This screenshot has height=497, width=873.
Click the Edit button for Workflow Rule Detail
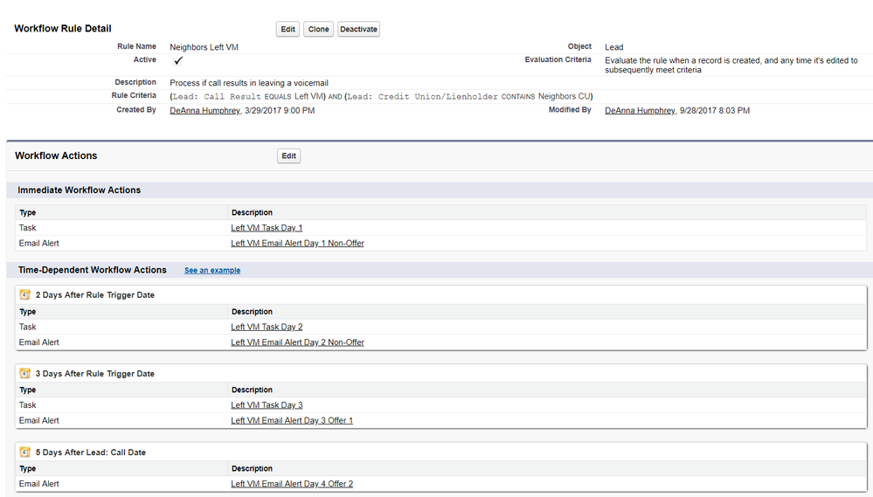tap(288, 29)
